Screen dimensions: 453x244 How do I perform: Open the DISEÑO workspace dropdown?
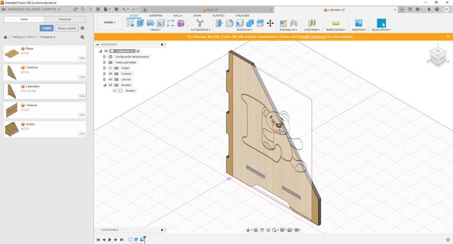pos(110,23)
